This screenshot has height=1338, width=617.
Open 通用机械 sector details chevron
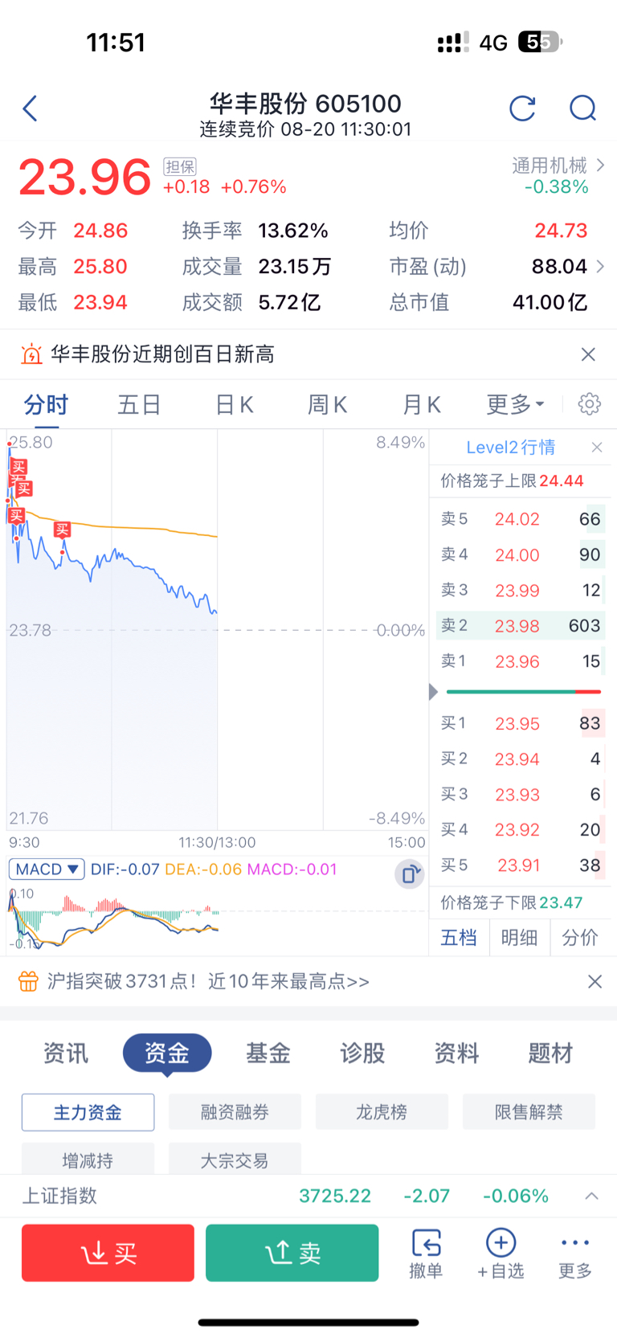(x=601, y=166)
